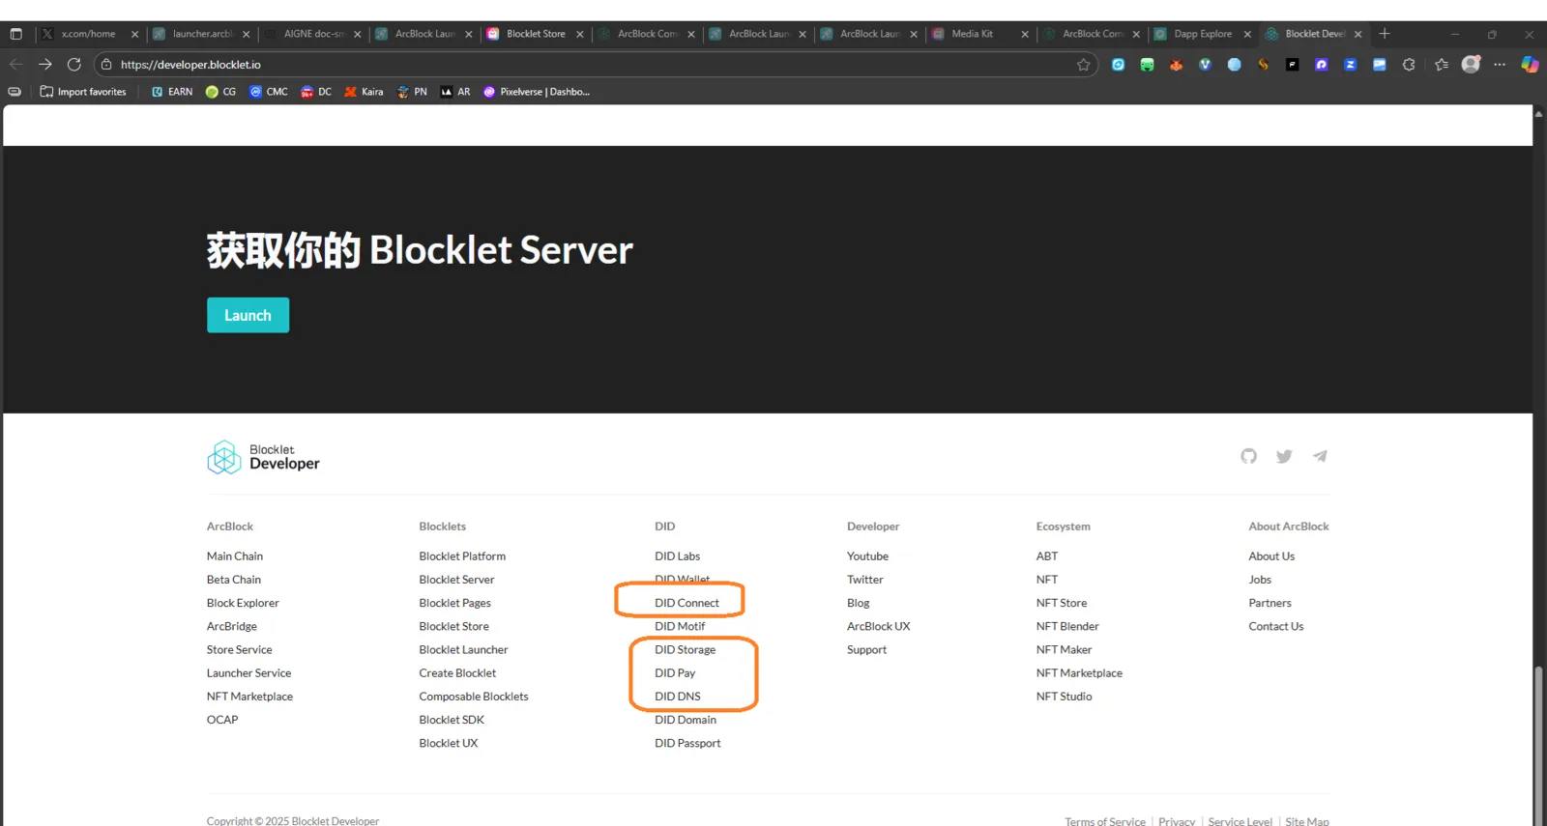
Task: Open the blue card-shaped extension icon
Action: coord(1380,65)
